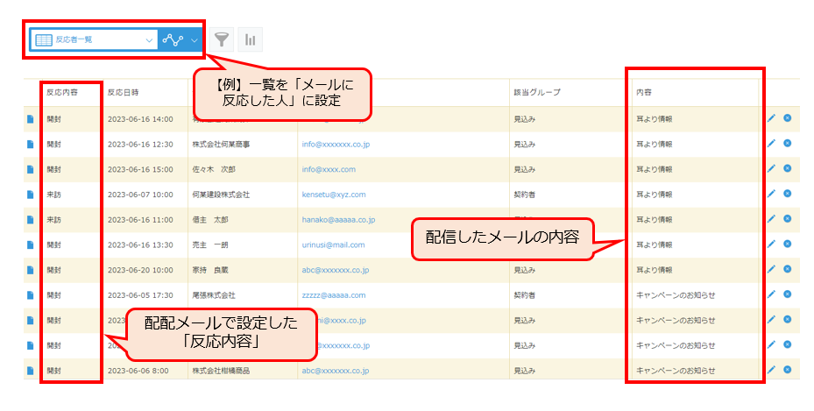Open the hanako@aaaaa.co.jp email link
Image resolution: width=814 pixels, height=411 pixels.
(338, 220)
